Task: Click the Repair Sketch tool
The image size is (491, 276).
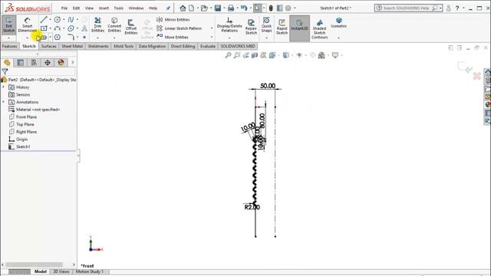Action: click(251, 26)
